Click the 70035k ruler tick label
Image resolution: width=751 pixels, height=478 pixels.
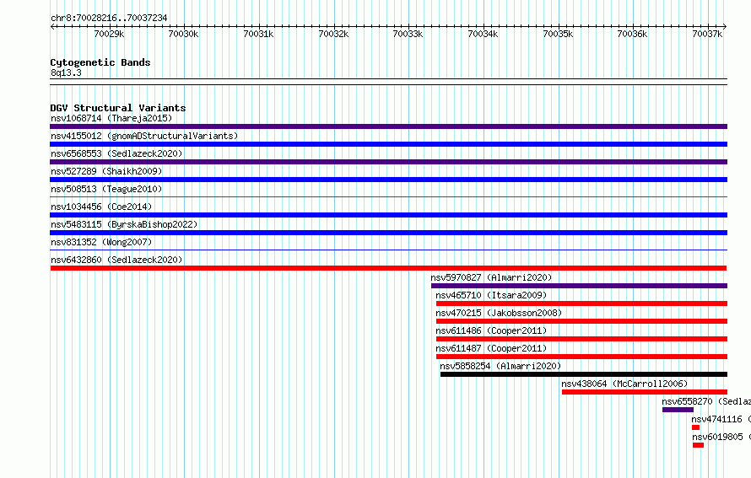coord(558,34)
